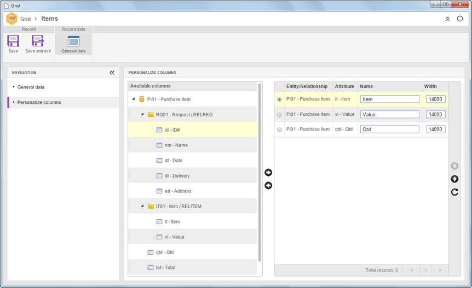Image resolution: width=472 pixels, height=288 pixels.
Task: Click the Save floppy disk icon
Action: 13,41
